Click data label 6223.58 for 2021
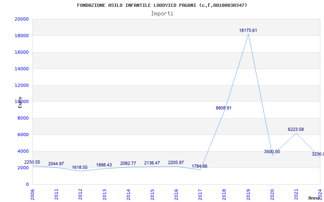 pyautogui.click(x=296, y=129)
